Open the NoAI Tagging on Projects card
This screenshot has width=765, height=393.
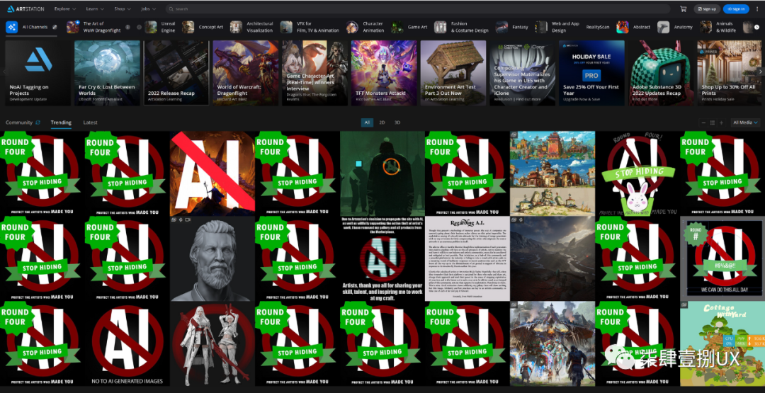(x=38, y=73)
